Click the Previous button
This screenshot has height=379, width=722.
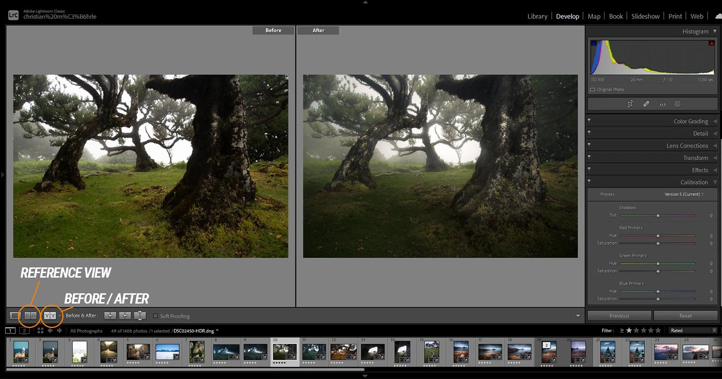[x=619, y=316]
